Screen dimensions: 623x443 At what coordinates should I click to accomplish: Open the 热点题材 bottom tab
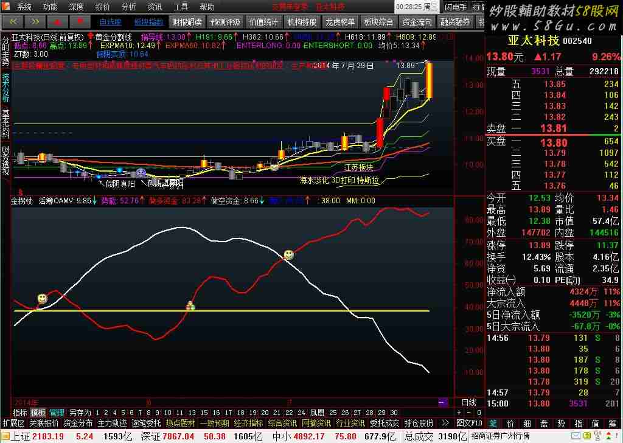tap(181, 423)
